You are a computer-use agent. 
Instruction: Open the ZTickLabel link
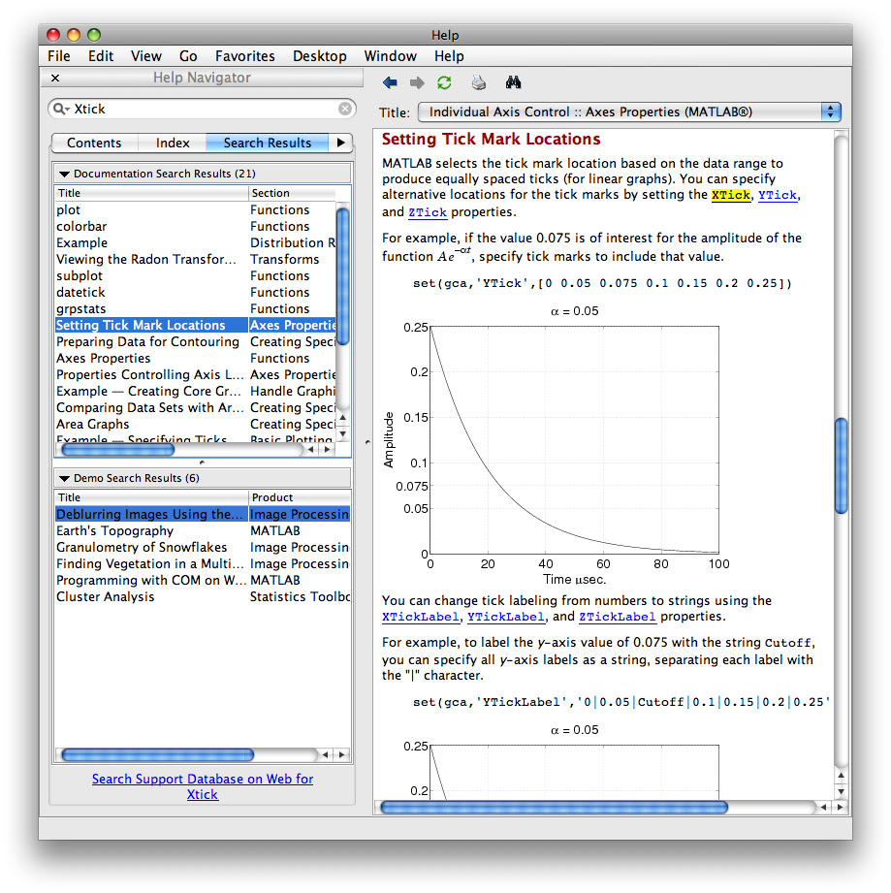(618, 617)
